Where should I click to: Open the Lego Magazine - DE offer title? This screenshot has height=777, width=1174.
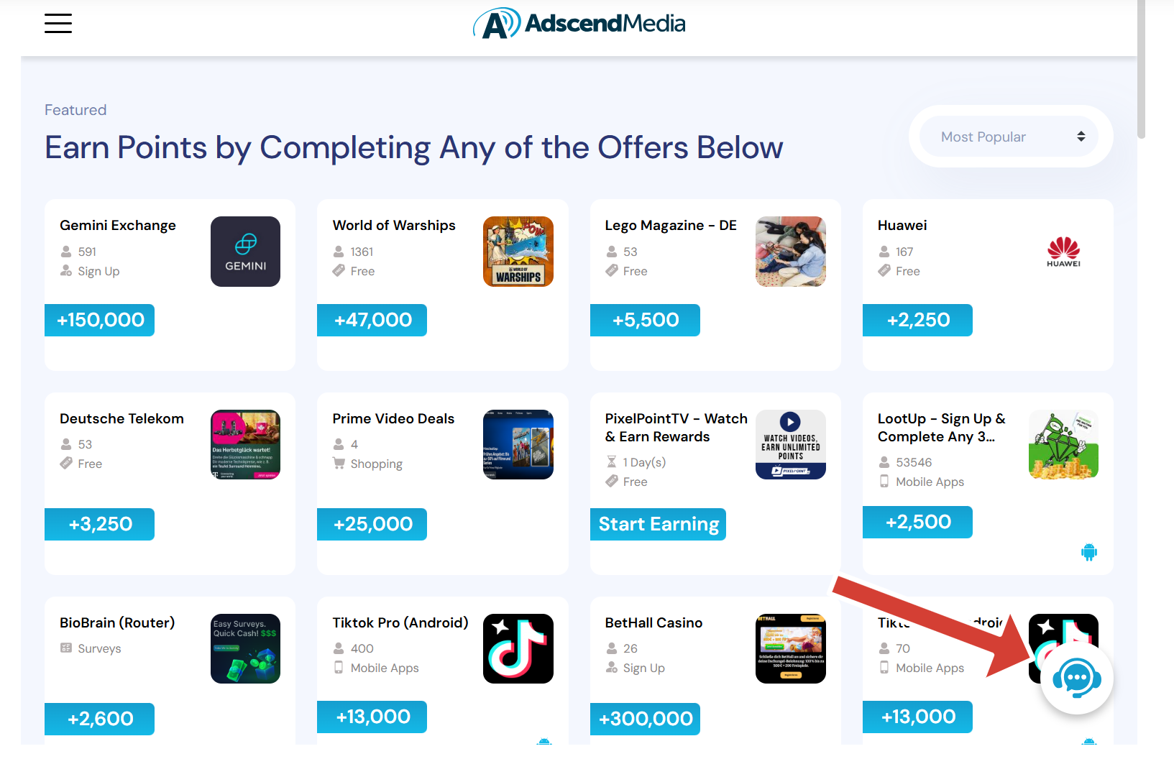point(671,225)
